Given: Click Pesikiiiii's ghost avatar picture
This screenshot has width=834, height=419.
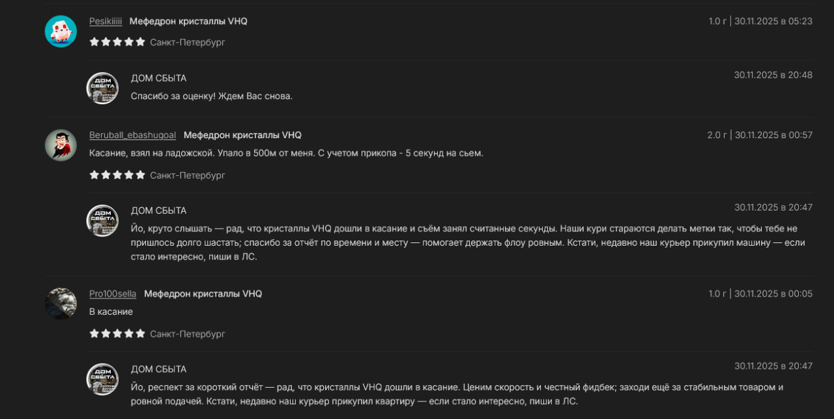Looking at the screenshot, I should click(61, 31).
